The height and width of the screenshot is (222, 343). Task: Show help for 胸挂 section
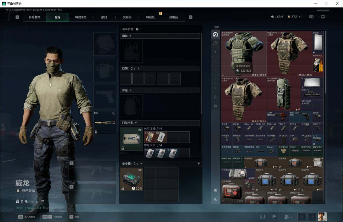click(130, 36)
